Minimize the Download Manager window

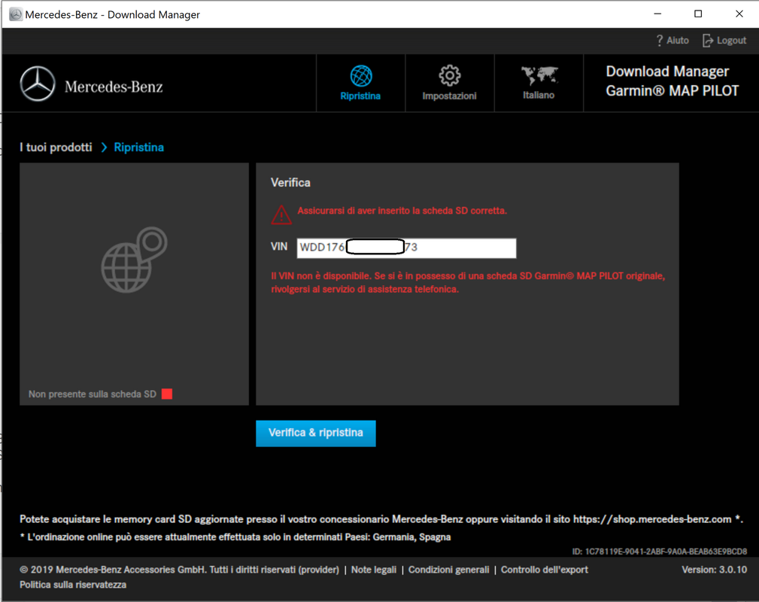(x=657, y=14)
